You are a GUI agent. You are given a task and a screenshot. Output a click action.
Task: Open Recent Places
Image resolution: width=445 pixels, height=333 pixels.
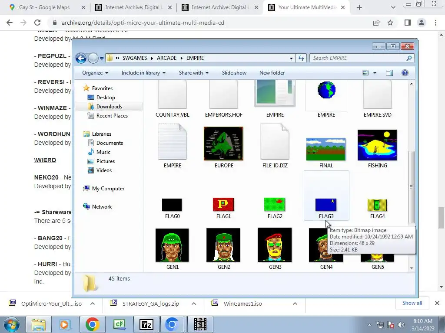pos(112,115)
